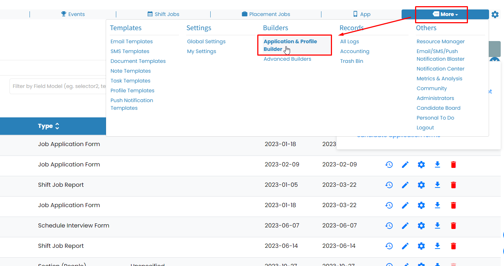Open Email Templates from Templates menu
The image size is (504, 266).
pos(132,41)
